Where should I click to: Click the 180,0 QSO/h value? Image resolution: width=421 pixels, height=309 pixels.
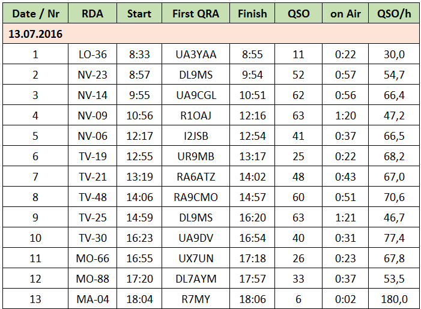tap(394, 299)
